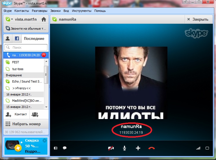Screen dimensions: 216x160
Task: Switch to the Последние tab
Action: click(34, 38)
